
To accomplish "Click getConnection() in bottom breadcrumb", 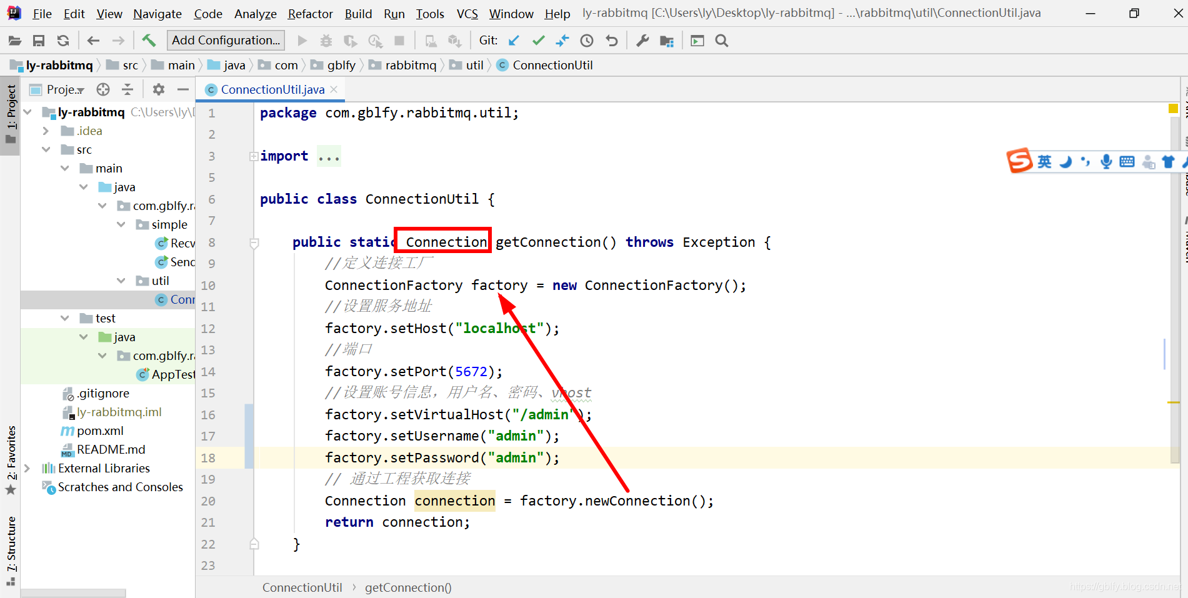I will click(x=408, y=587).
